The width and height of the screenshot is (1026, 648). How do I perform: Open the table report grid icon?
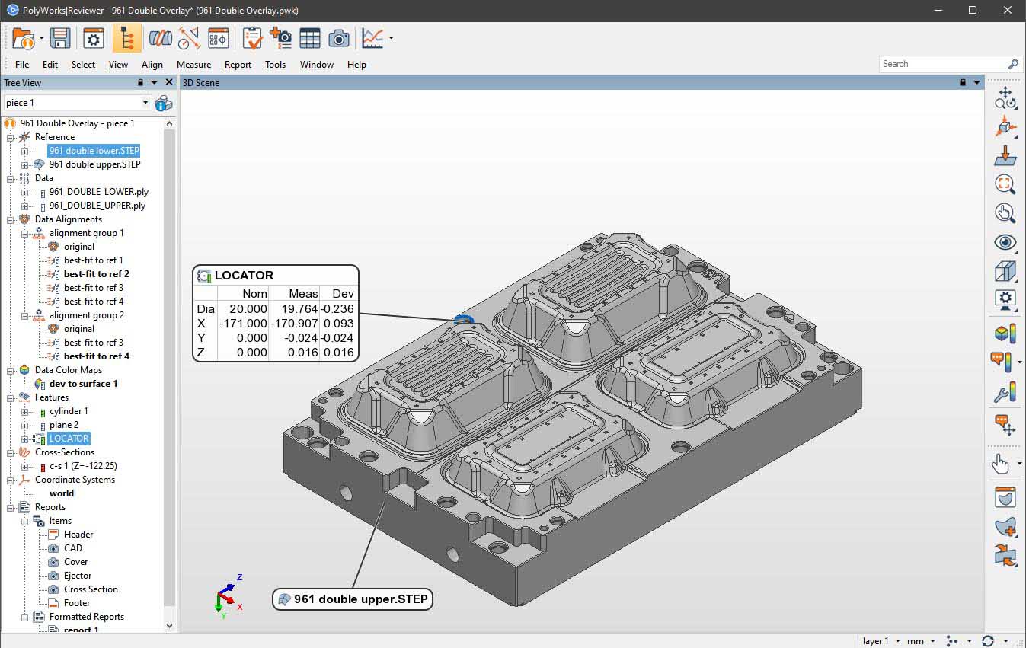click(310, 38)
